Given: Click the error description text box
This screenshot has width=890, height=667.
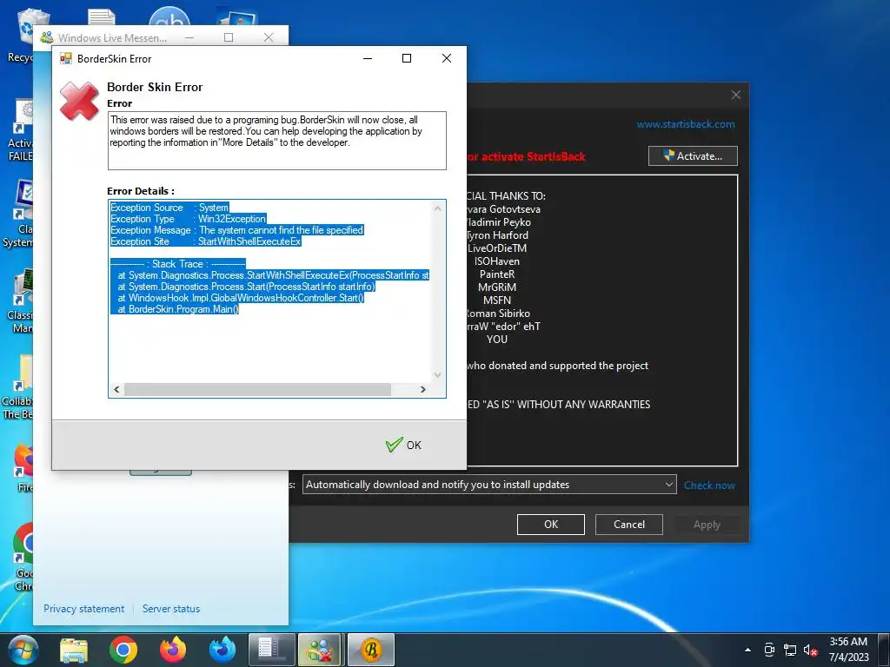Looking at the screenshot, I should click(277, 141).
